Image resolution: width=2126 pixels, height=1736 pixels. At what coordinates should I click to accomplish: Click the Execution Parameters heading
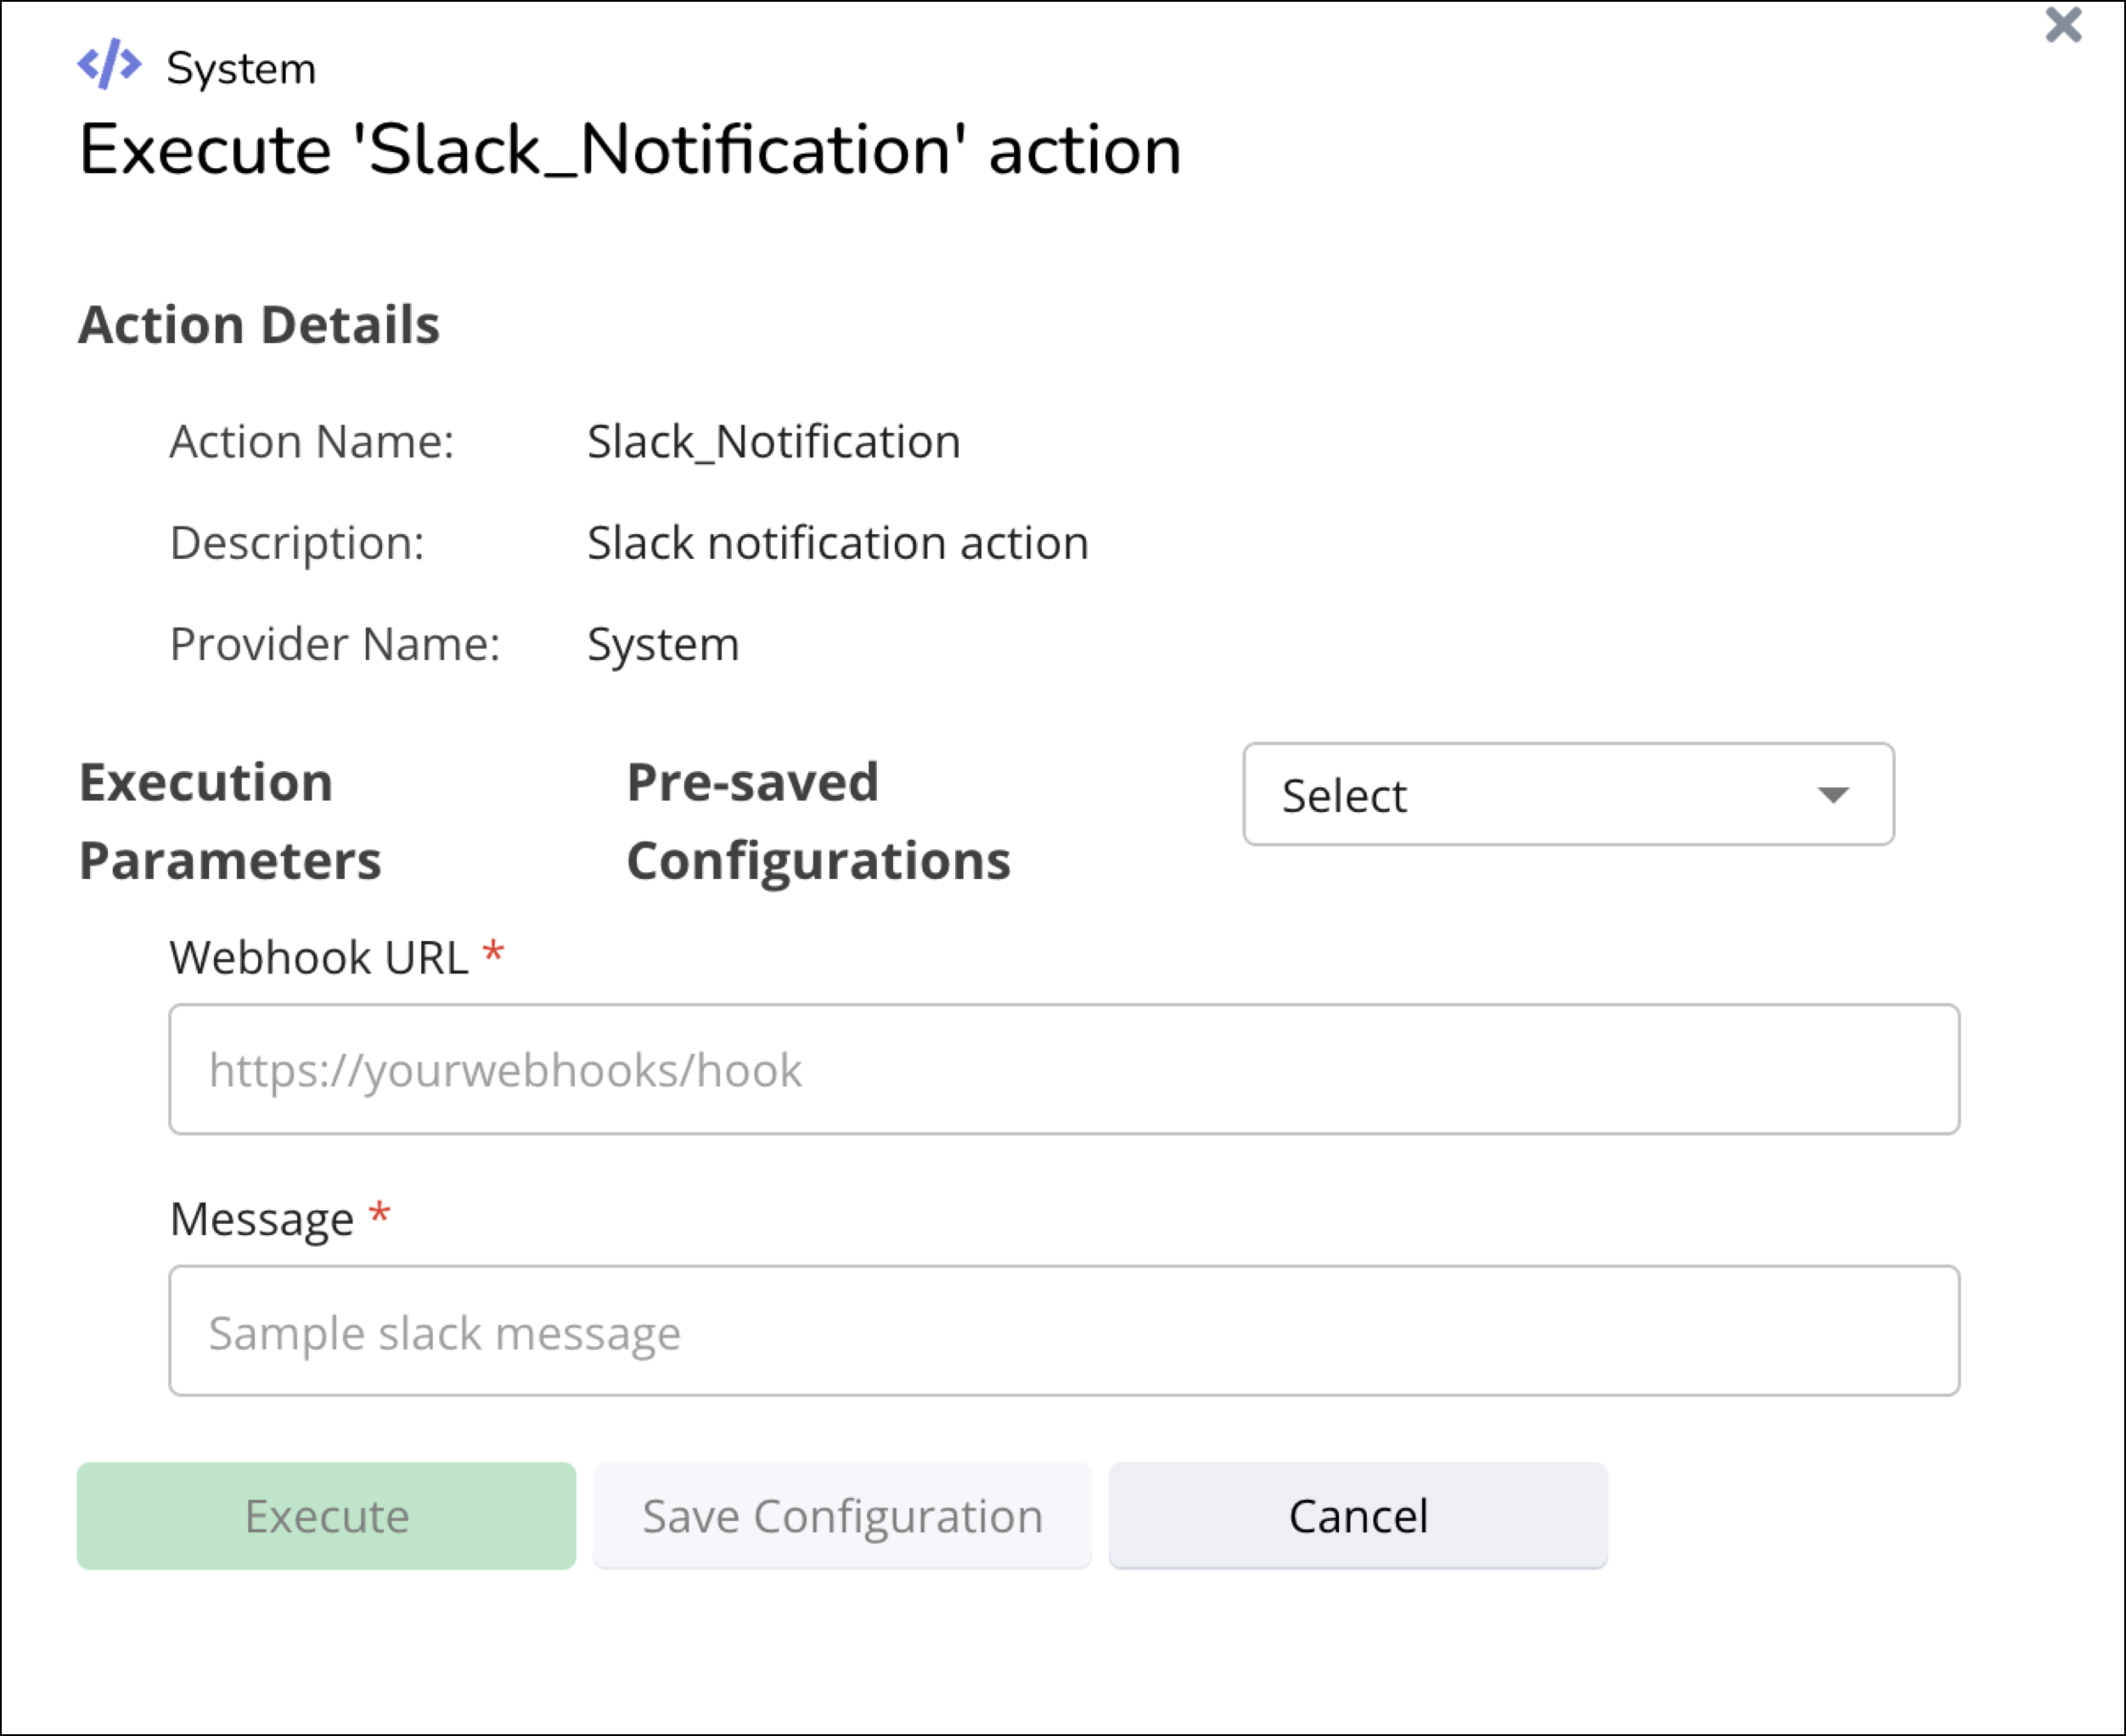coord(230,821)
